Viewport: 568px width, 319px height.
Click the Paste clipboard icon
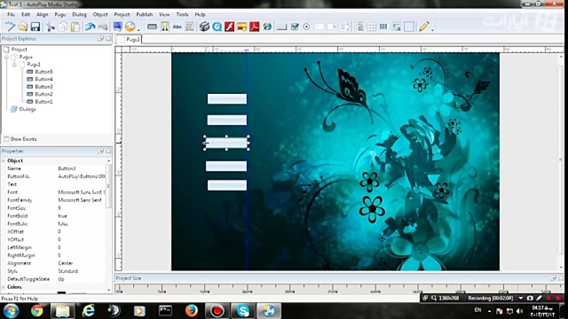coord(75,26)
